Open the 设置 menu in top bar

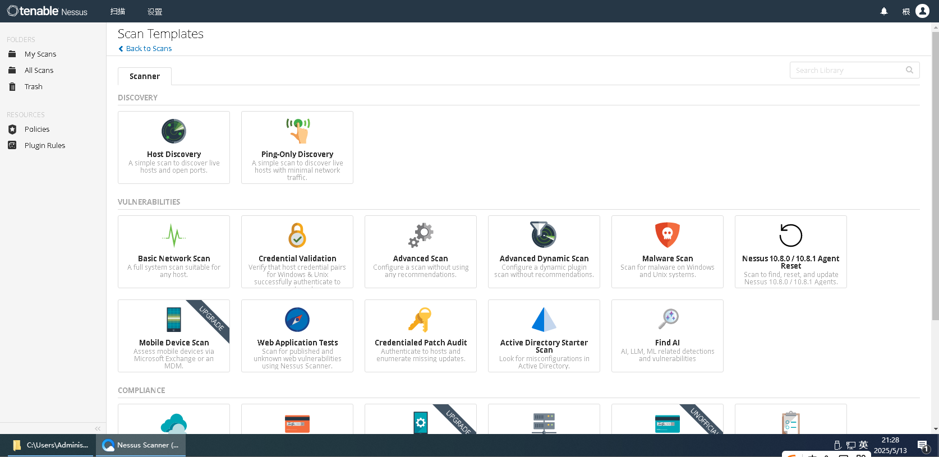point(155,11)
